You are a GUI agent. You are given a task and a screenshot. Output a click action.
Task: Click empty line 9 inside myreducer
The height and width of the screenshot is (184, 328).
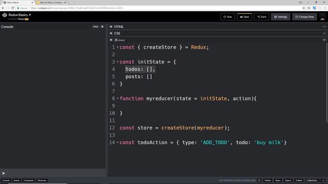point(222,106)
